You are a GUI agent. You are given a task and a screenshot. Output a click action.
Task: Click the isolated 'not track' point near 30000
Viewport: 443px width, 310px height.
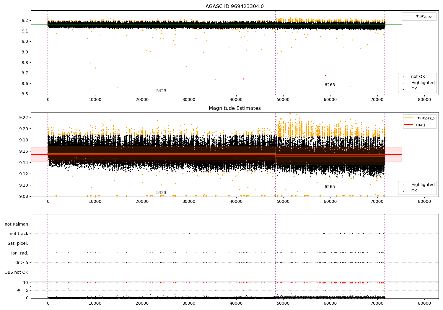click(190, 234)
